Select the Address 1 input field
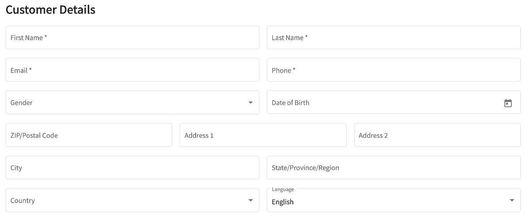 (x=263, y=135)
